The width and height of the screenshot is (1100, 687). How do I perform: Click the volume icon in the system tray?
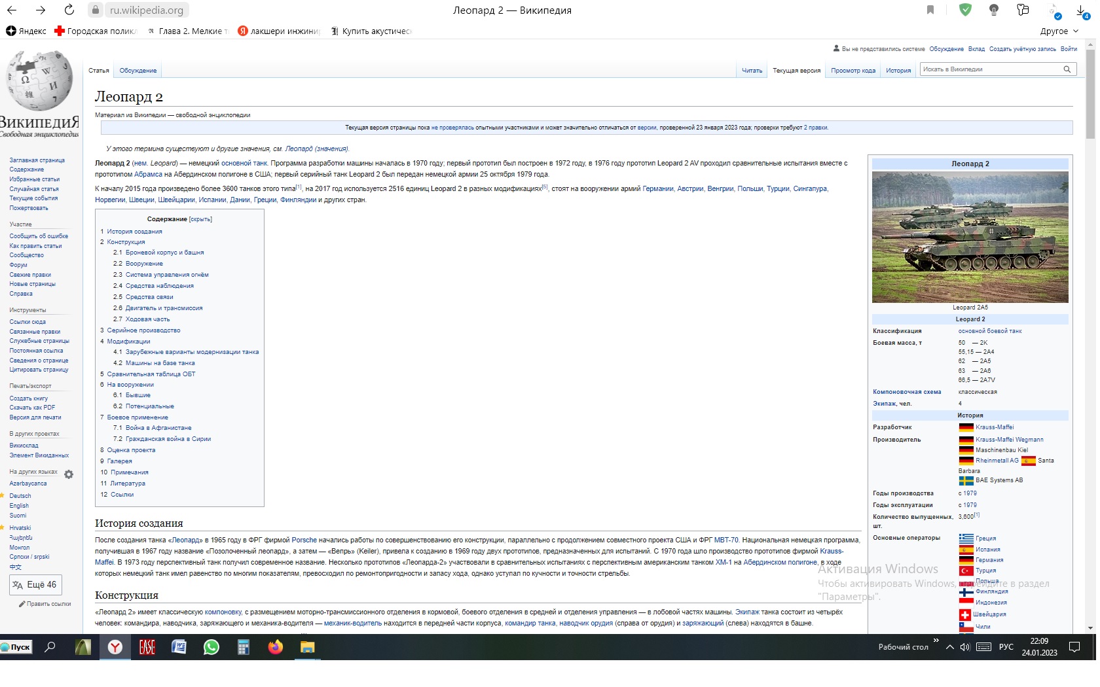point(965,647)
